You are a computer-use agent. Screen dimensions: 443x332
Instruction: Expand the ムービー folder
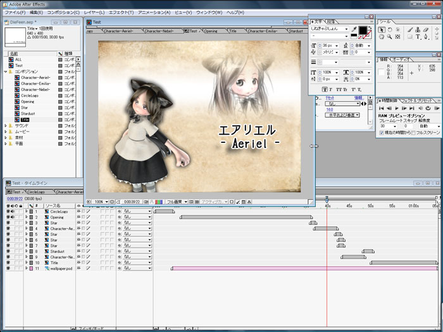[5, 132]
